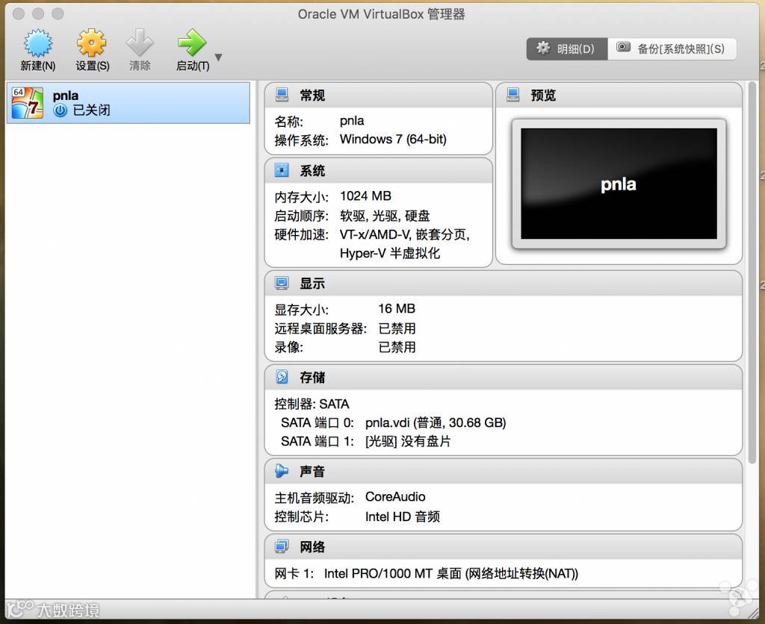This screenshot has height=624, width=765.
Task: Click the Windows 7 64-bit OS icon
Action: (28, 103)
